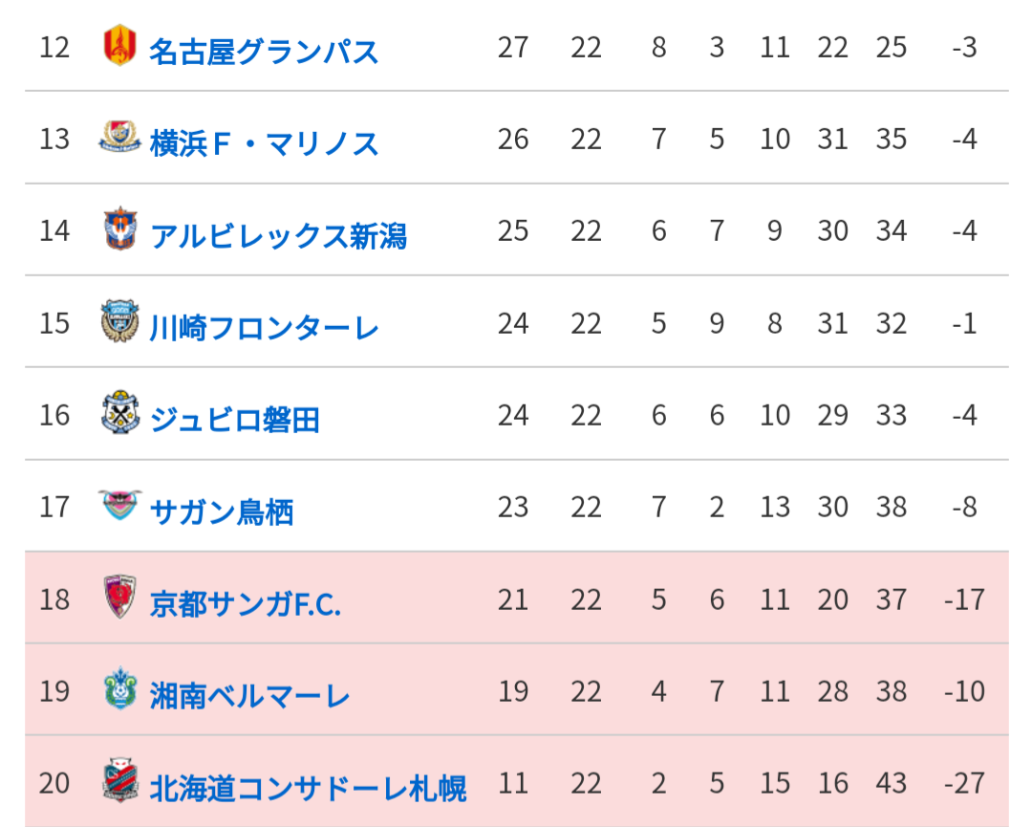Click the Kawasaki Frontale crest icon
The width and height of the screenshot is (1032, 827).
click(x=119, y=320)
